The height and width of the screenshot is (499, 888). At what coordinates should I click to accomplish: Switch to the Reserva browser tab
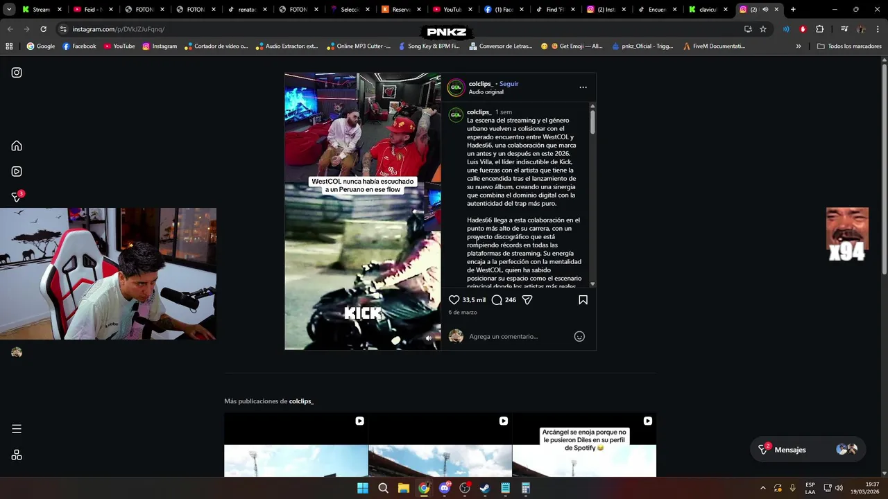[x=401, y=10]
